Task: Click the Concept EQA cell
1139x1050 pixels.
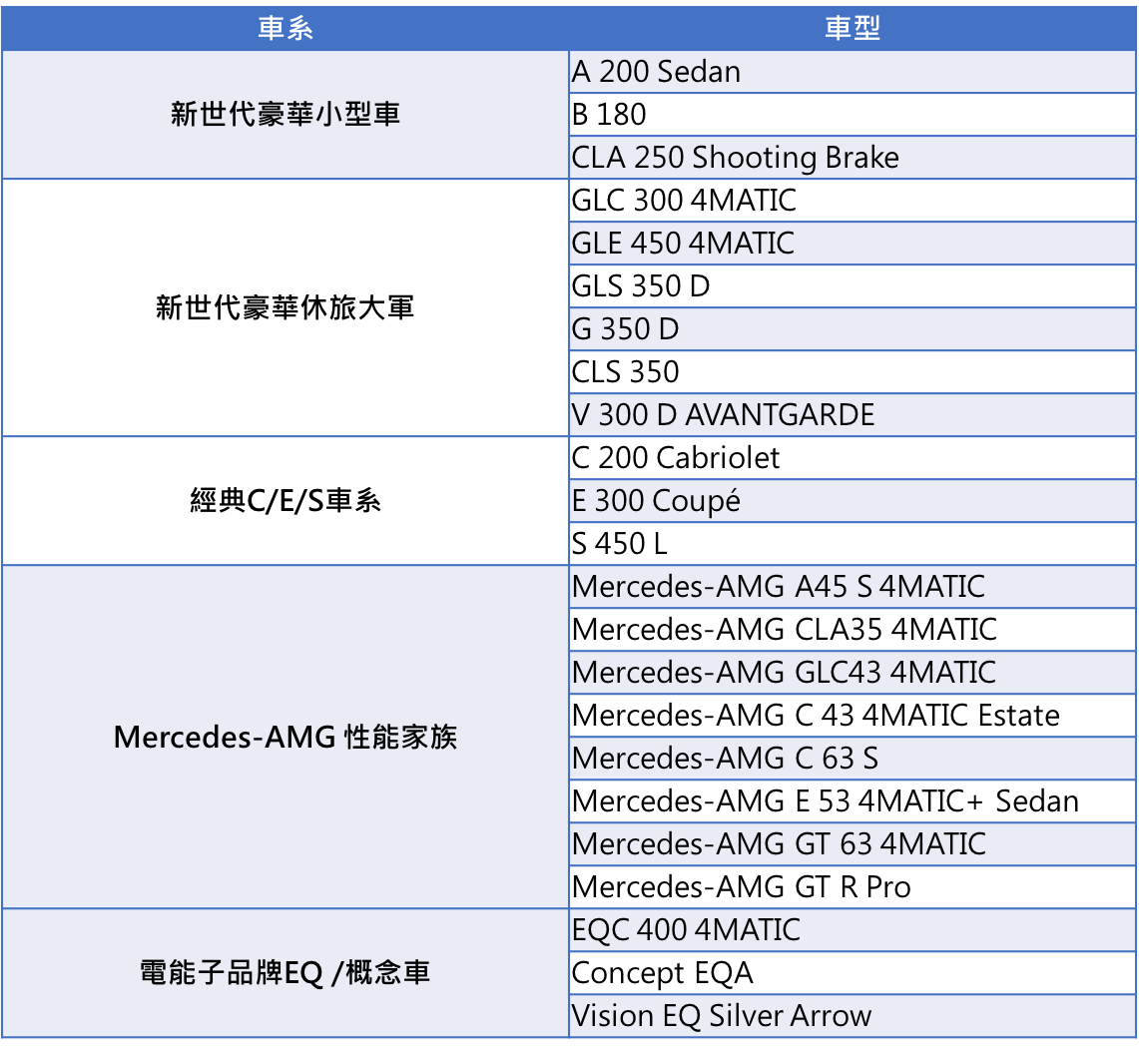Action: 853,972
